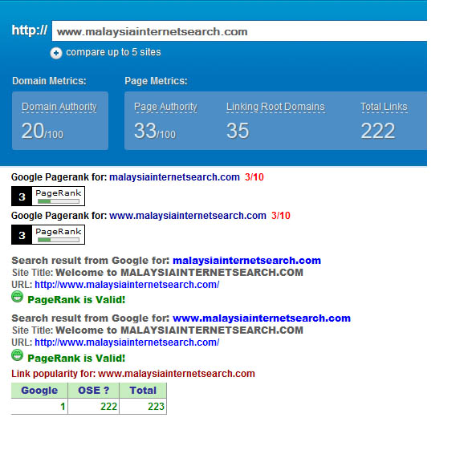Click the Total column header
Screen dimensions: 468x454
click(x=143, y=391)
